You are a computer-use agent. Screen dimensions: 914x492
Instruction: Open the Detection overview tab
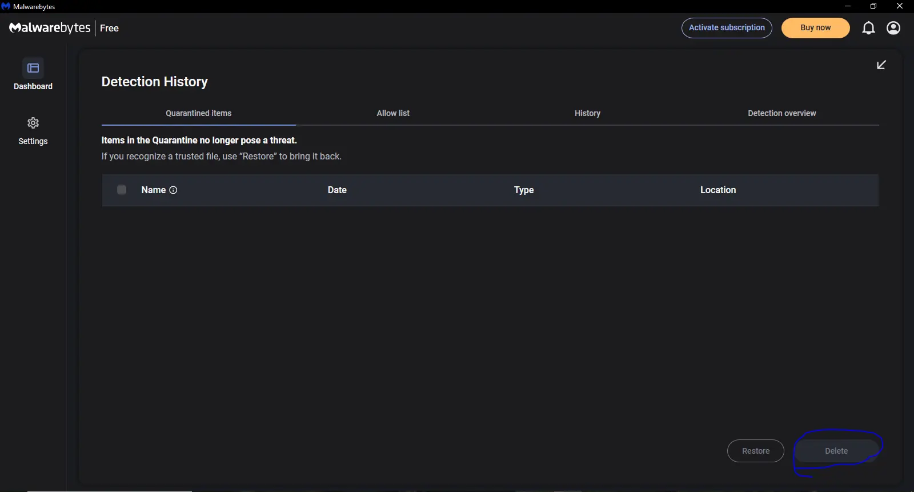(x=782, y=113)
